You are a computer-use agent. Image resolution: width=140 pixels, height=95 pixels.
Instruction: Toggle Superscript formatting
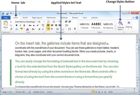[x=38, y=25]
